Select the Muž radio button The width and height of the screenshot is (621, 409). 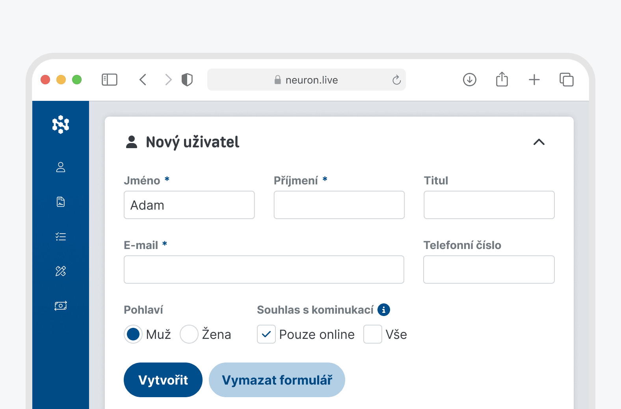click(x=133, y=334)
